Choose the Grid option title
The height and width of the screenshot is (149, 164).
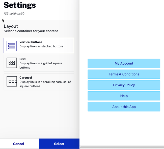click(x=22, y=59)
